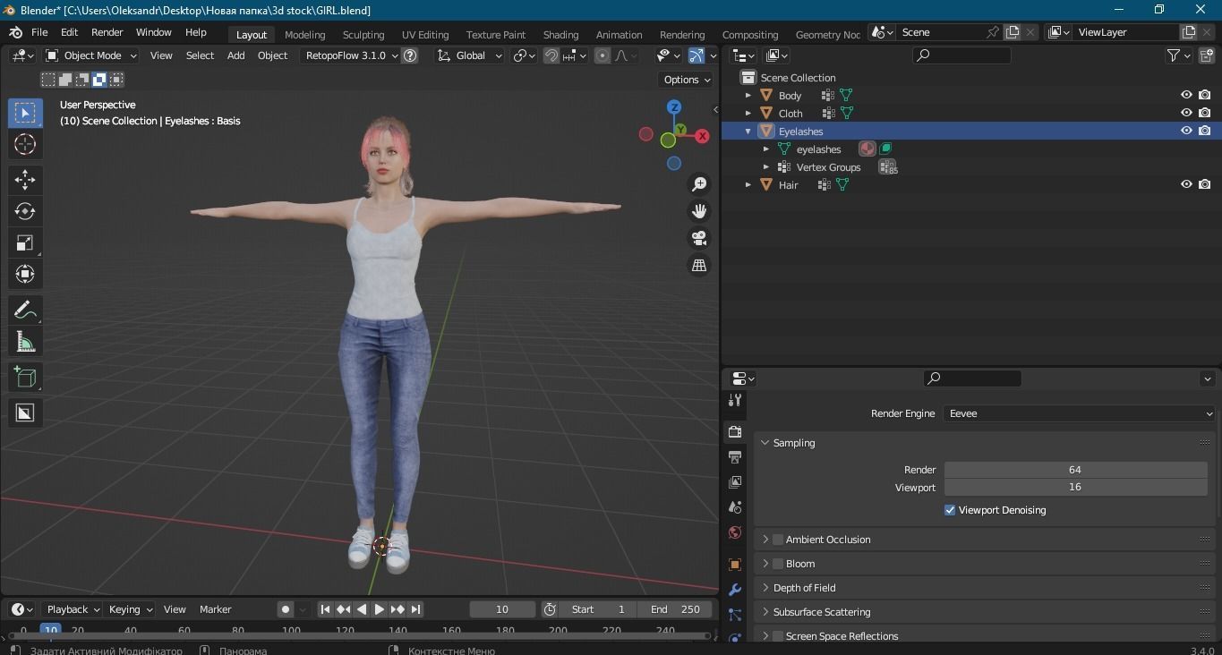Open the Tool properties tab icon
Viewport: 1222px width, 655px height.
(x=735, y=400)
